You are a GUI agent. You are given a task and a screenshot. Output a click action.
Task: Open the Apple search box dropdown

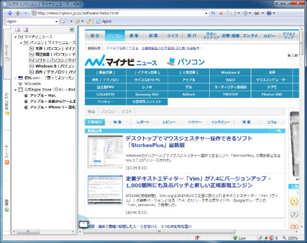tap(56, 22)
